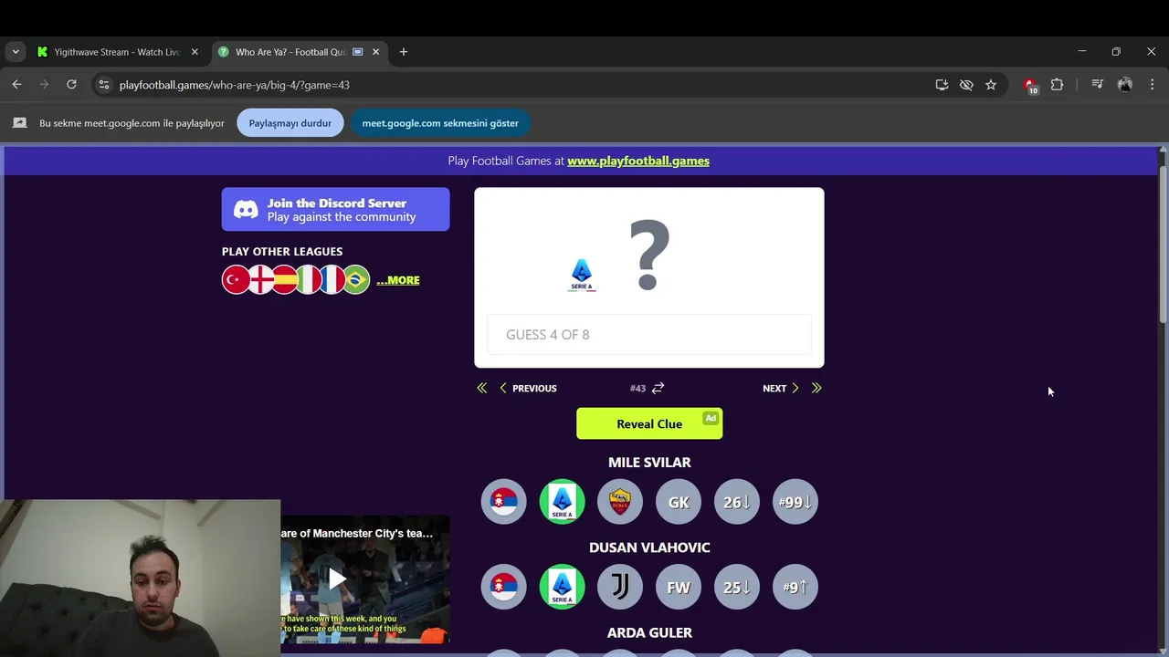Go to NEXT game
Viewport: 1169px width, 657px height.
[781, 388]
